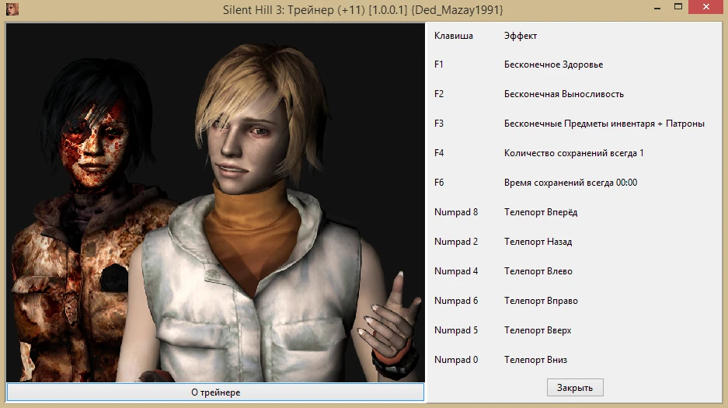Click 'Телепорт Назад' text
Viewport: 728px width, 408px height.
coord(538,242)
